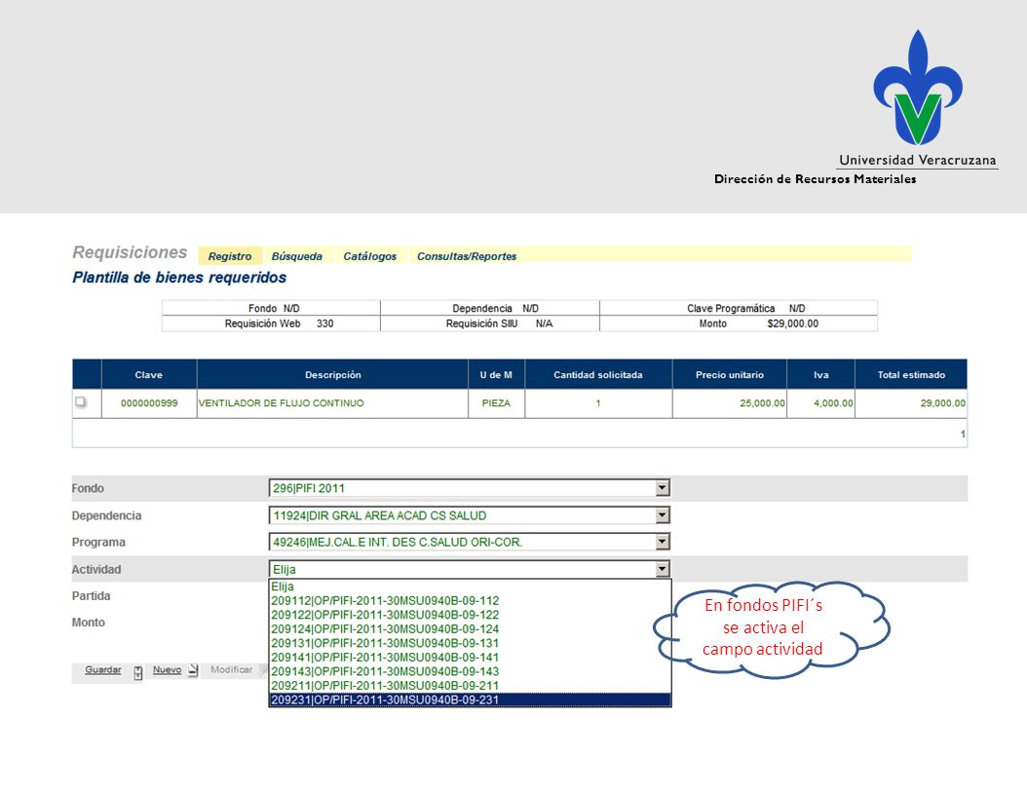
Task: Switch to the Registro tab
Action: pyautogui.click(x=230, y=256)
